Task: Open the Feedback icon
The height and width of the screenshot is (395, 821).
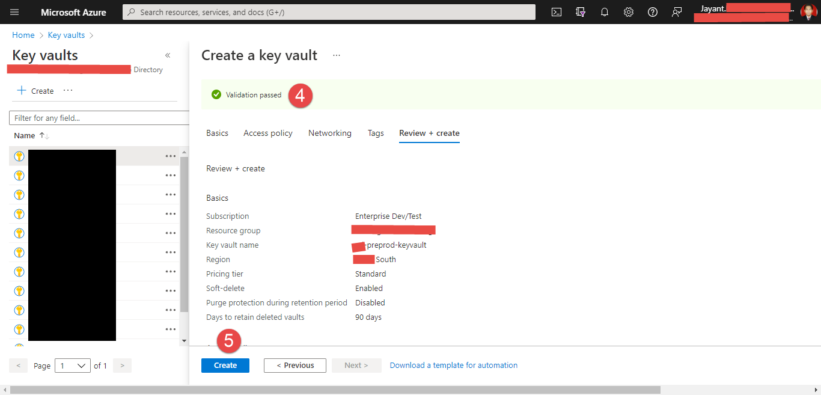Action: pos(677,12)
